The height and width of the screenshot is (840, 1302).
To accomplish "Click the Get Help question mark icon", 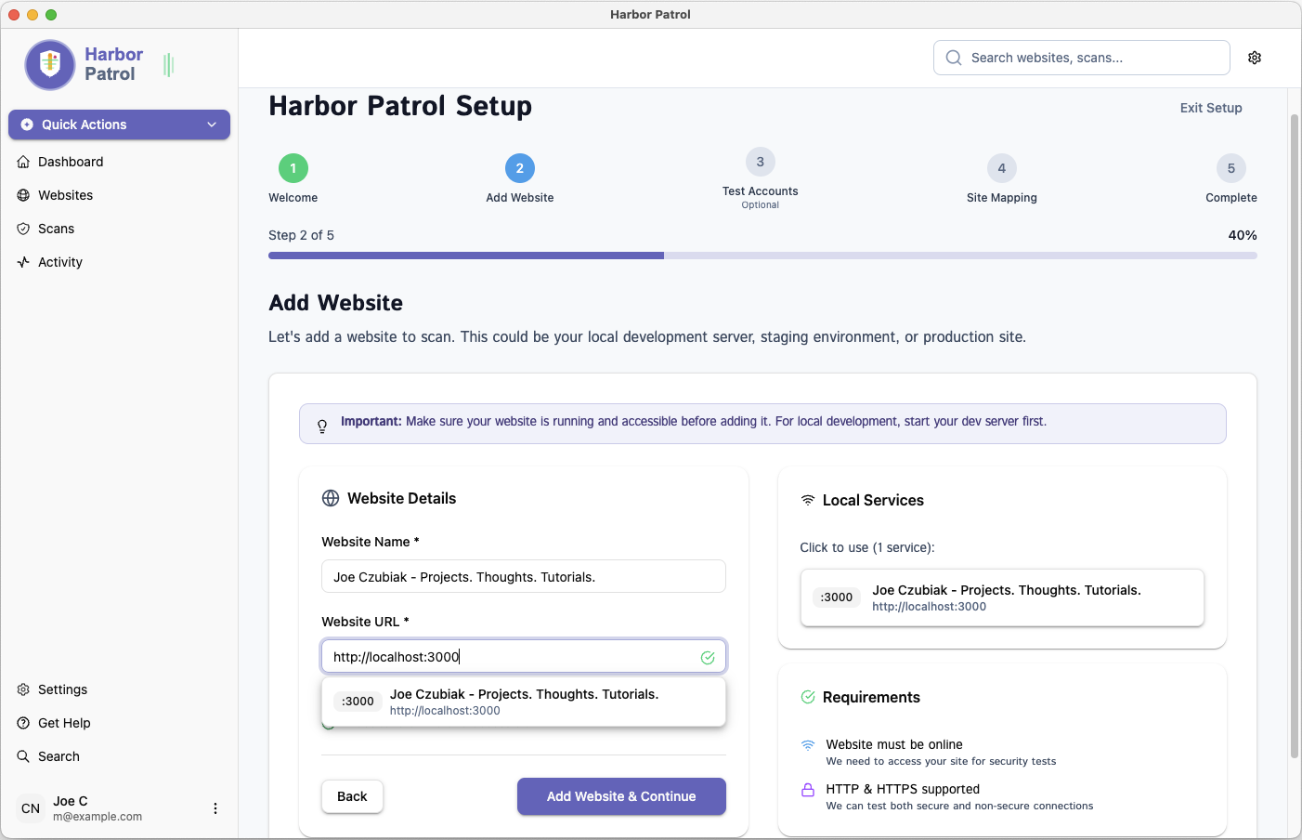I will click(21, 723).
